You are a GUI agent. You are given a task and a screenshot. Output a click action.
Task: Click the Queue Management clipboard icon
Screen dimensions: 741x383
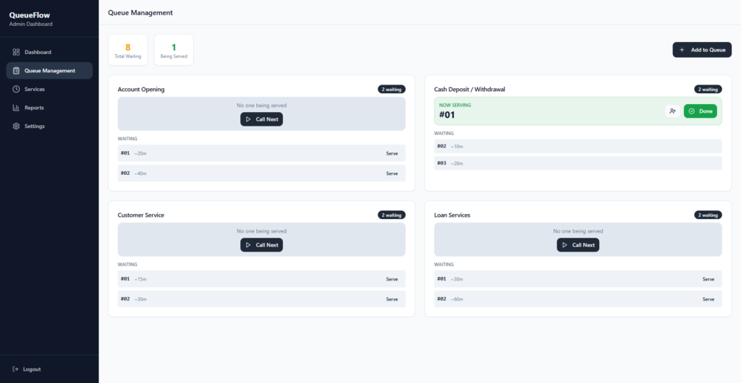[16, 71]
